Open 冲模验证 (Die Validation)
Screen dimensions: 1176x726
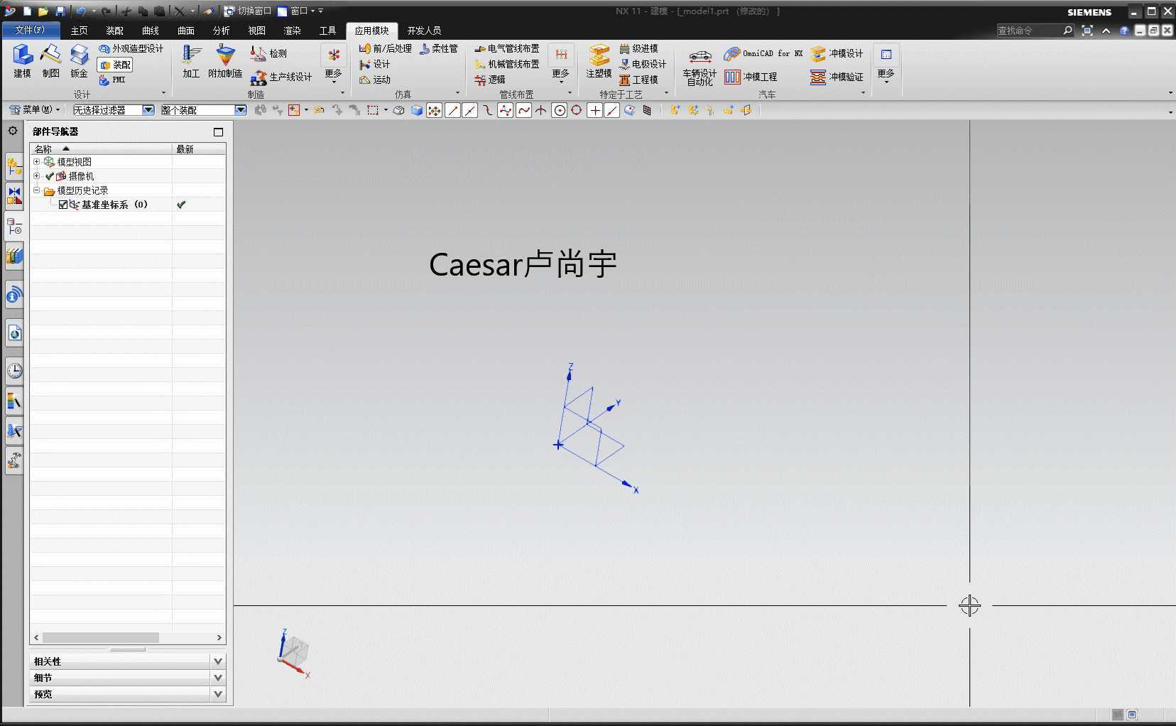pyautogui.click(x=837, y=77)
